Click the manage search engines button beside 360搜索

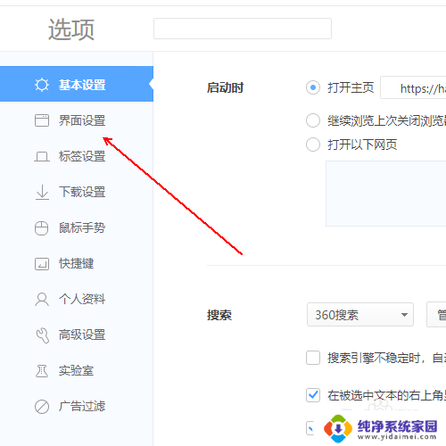click(x=436, y=315)
